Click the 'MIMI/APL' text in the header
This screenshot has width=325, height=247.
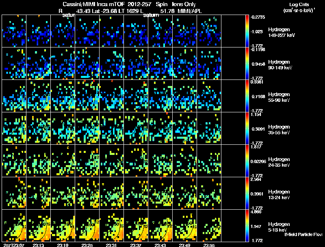click(x=190, y=11)
